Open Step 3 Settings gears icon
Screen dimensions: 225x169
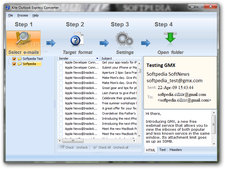124,39
